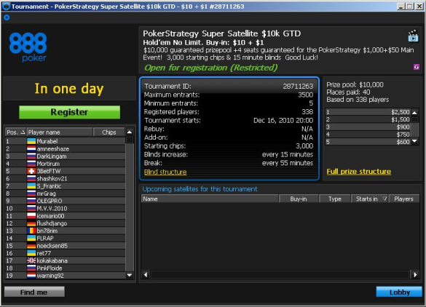Click the Swiss flag beside 3BetFTW

[31, 171]
